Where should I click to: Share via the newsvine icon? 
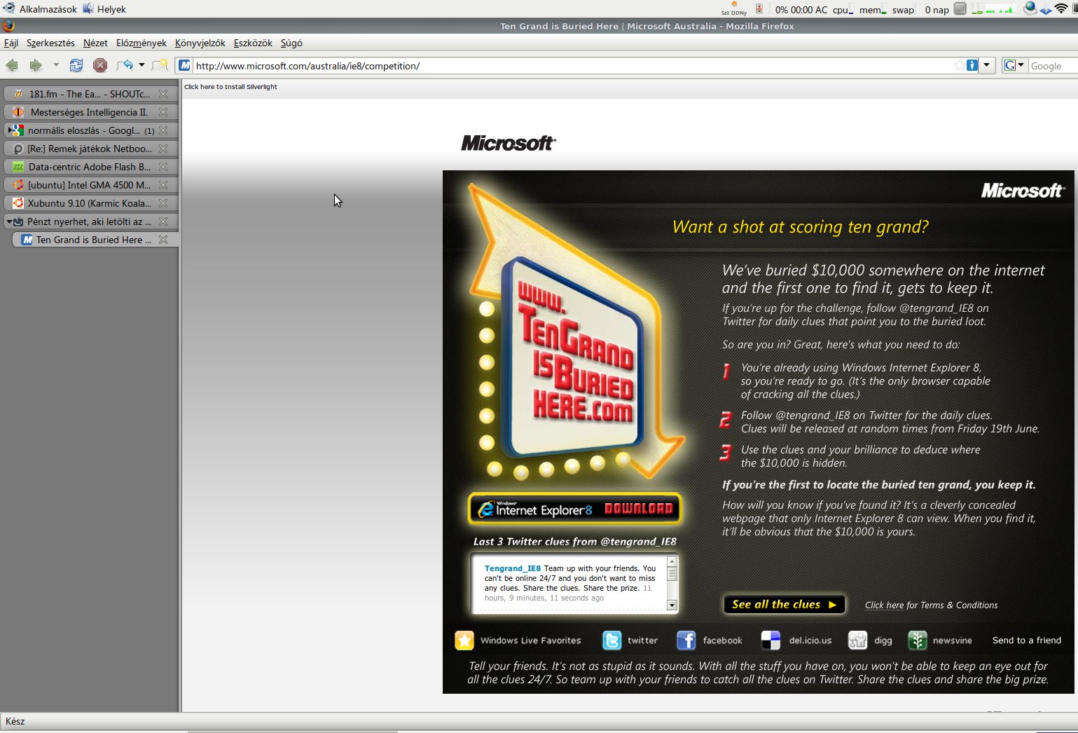click(x=918, y=640)
